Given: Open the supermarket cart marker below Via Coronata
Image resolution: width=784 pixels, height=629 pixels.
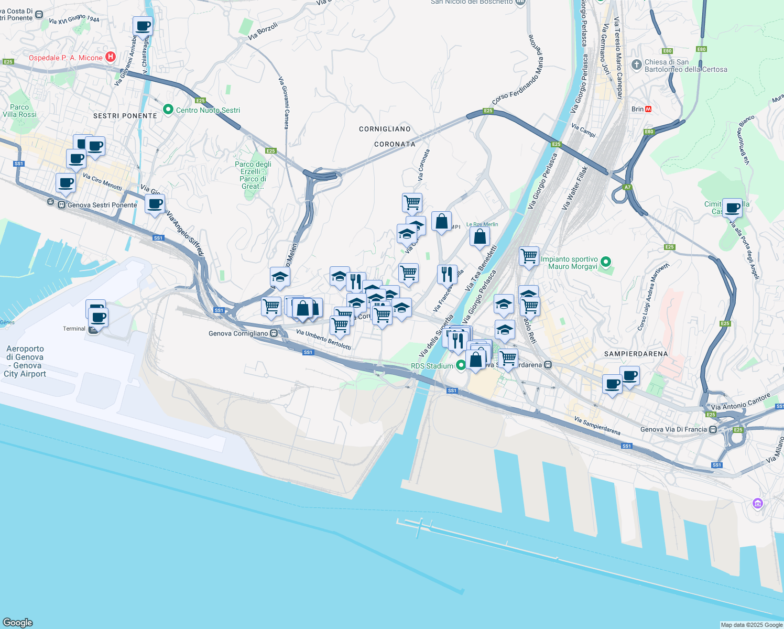Looking at the screenshot, I should pos(412,203).
